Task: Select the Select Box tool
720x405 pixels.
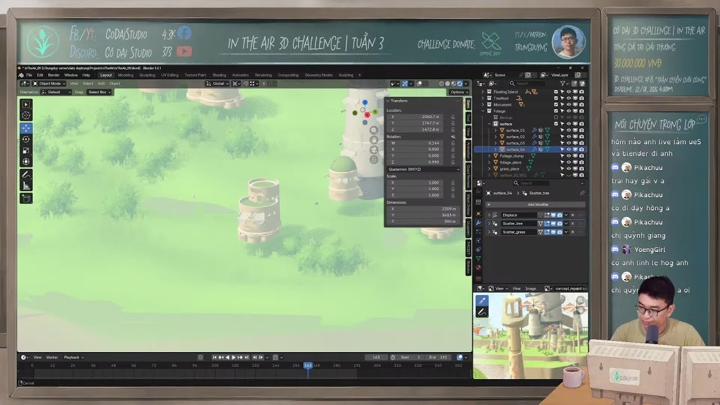Action: tap(26, 104)
